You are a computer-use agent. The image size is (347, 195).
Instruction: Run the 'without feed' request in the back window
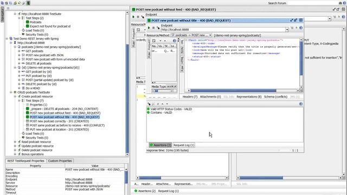point(133,17)
